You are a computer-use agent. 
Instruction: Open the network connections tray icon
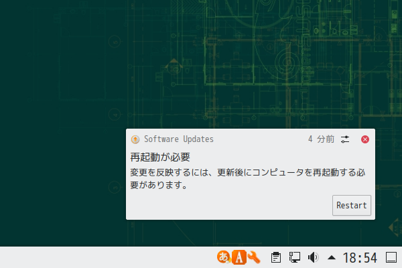(295, 257)
